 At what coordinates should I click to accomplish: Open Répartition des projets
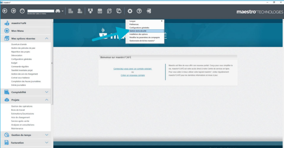click(x=20, y=52)
